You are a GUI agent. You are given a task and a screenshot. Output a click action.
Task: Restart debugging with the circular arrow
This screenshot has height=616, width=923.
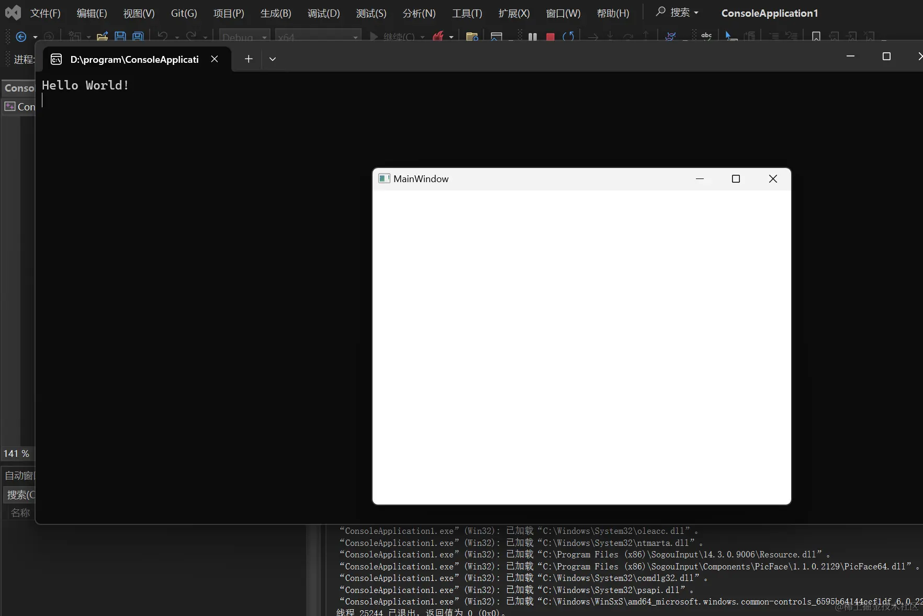pyautogui.click(x=568, y=37)
